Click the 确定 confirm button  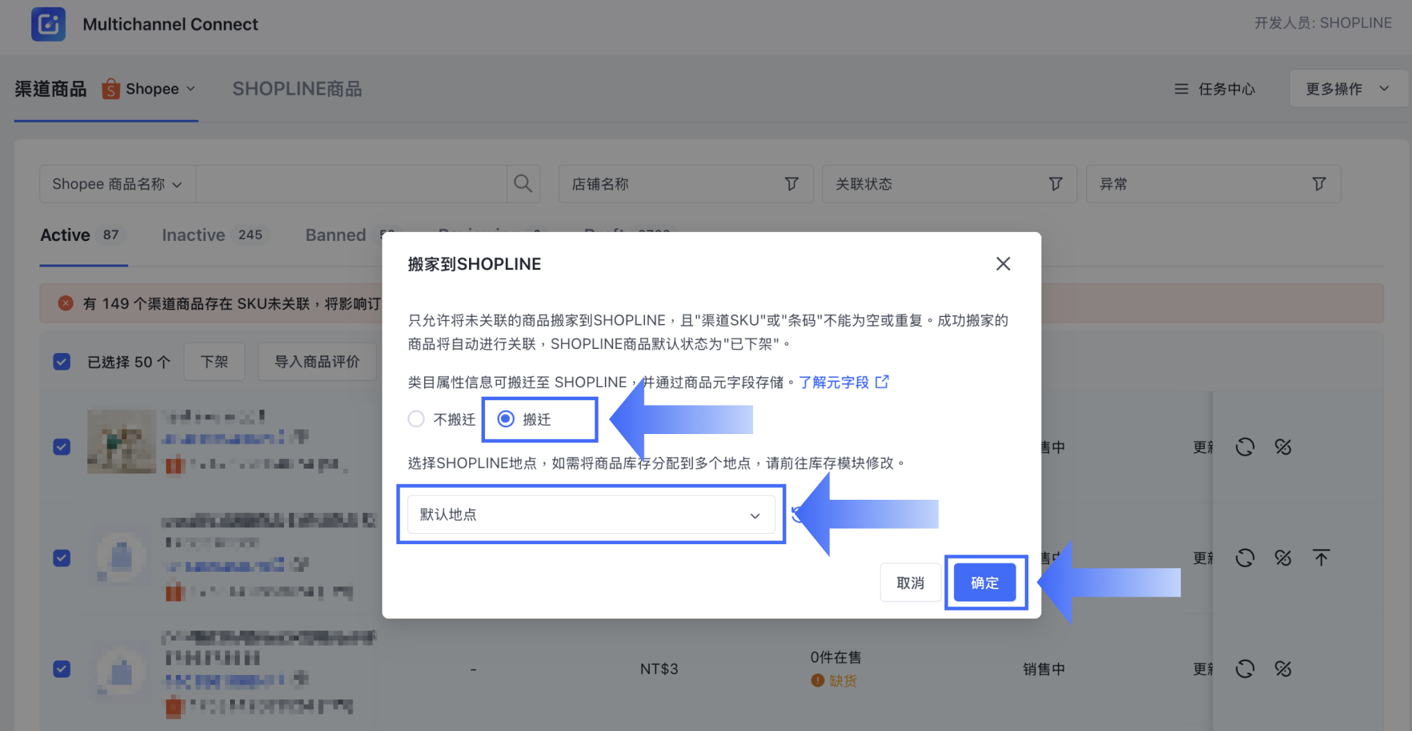tap(985, 583)
